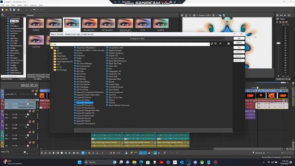The height and width of the screenshot is (166, 295).
Task: Open Microsoft Edge from the taskbar
Action: click(x=141, y=162)
